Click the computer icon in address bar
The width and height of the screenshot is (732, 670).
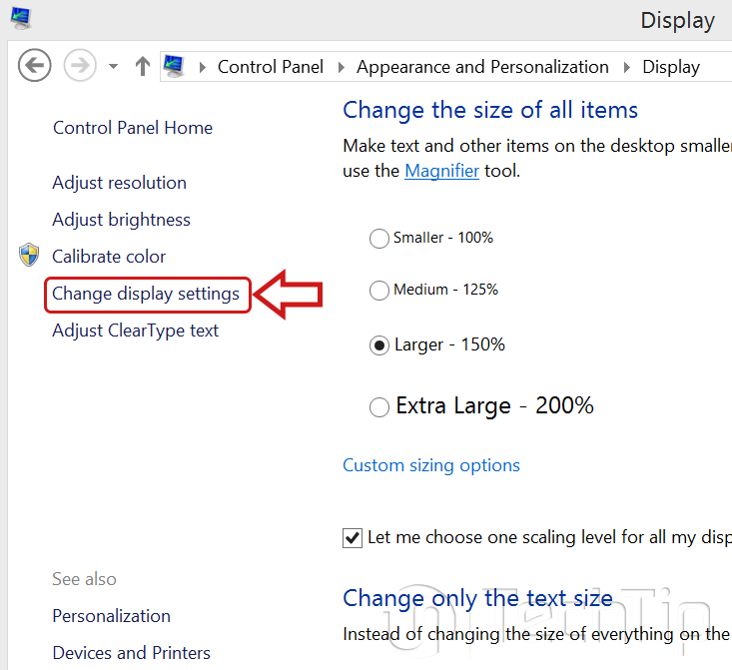pos(174,67)
